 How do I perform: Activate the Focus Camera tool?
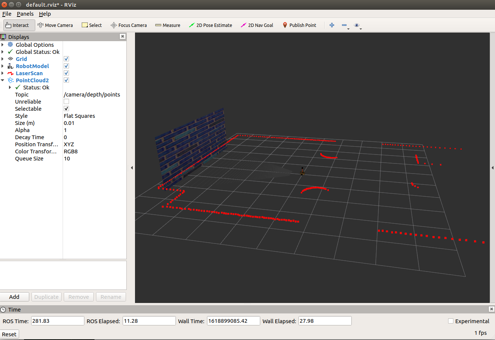click(x=129, y=25)
